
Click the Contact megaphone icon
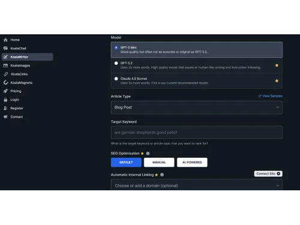coord(5,117)
